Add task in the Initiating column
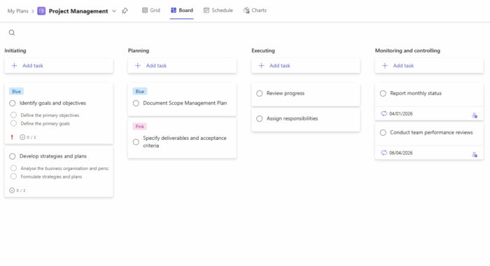Image resolution: width=490 pixels, height=266 pixels. pos(59,66)
